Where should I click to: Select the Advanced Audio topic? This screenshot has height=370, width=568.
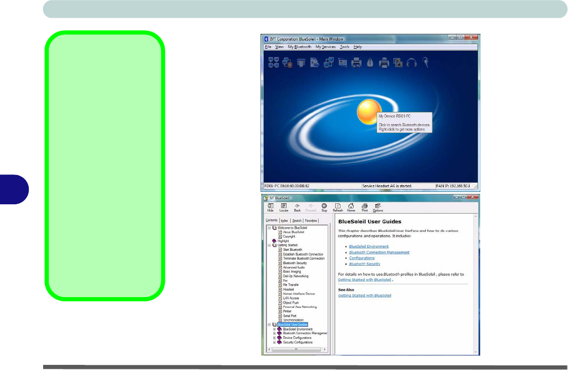[294, 267]
